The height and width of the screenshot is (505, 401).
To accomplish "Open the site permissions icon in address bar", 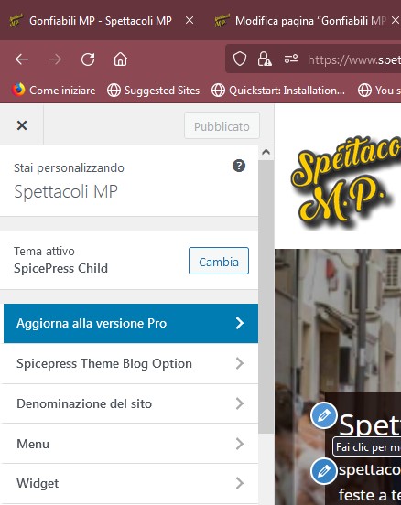I will [x=291, y=59].
